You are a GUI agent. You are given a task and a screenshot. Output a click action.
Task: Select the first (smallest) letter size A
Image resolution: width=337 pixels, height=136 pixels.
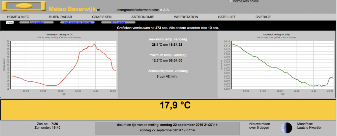[x=161, y=10]
